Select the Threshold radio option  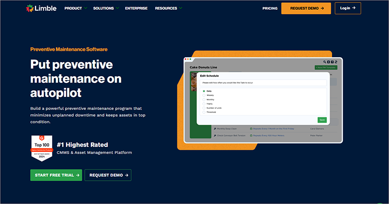click(x=203, y=112)
